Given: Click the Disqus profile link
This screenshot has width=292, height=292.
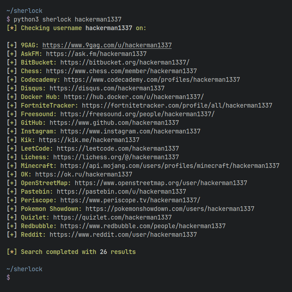Looking at the screenshot, I should (x=107, y=88).
